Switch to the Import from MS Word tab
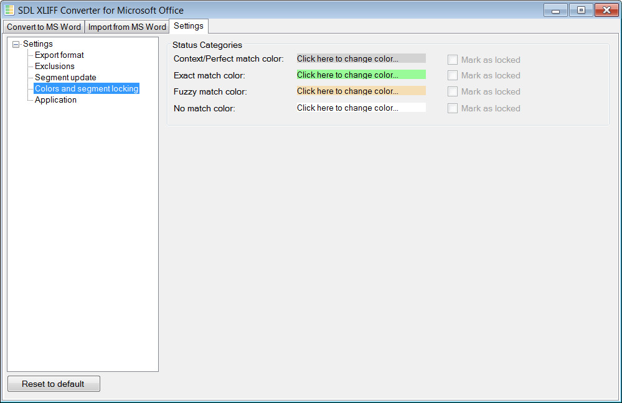 coord(127,27)
